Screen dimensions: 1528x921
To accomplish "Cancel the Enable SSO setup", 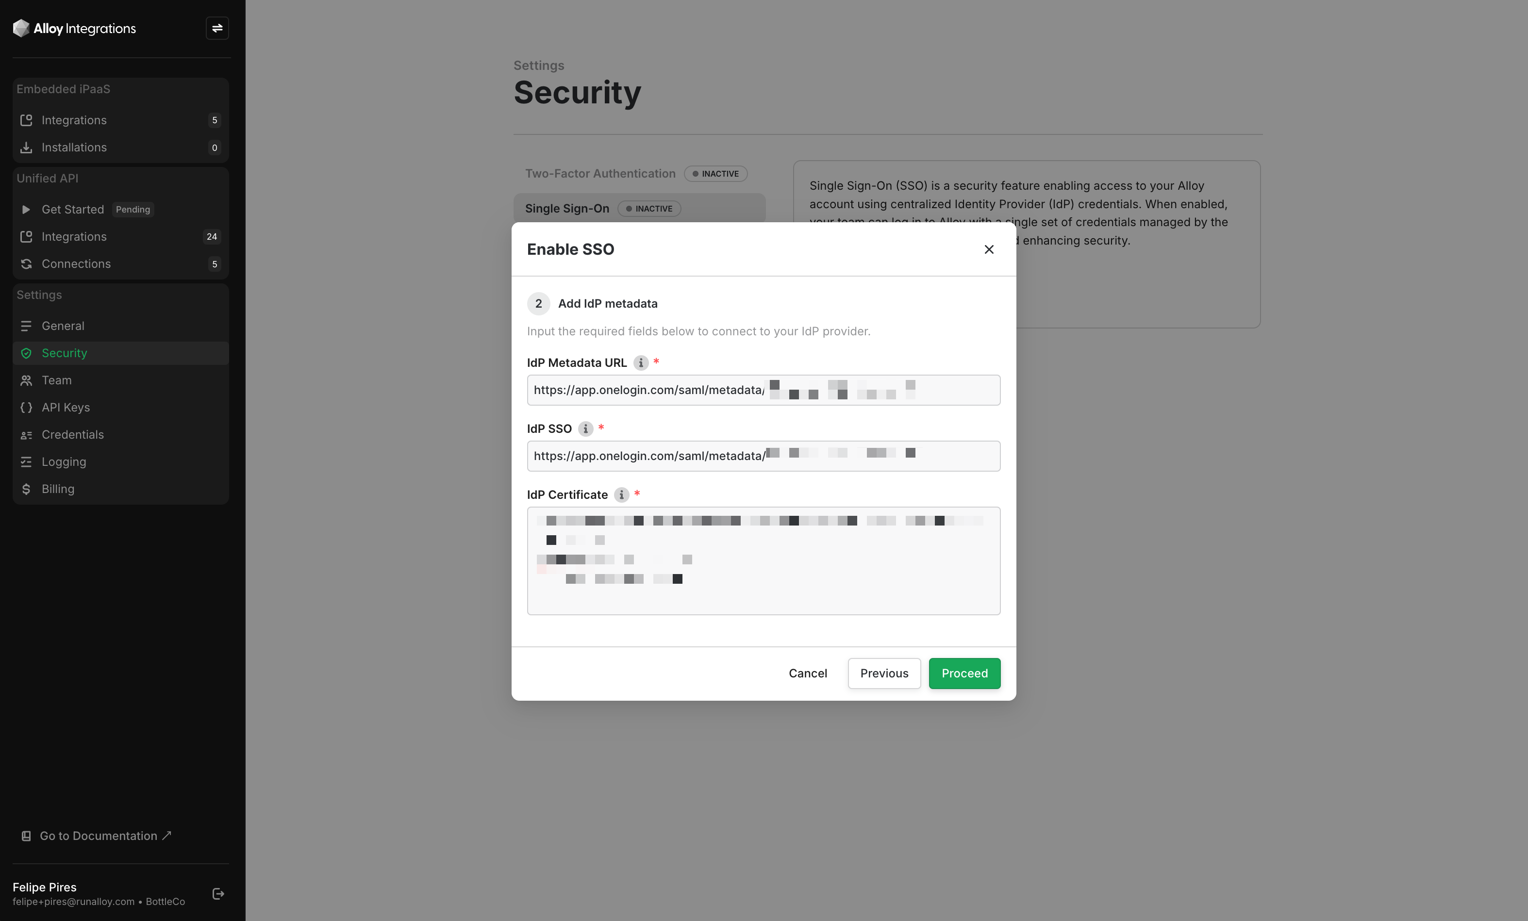I will coord(807,673).
